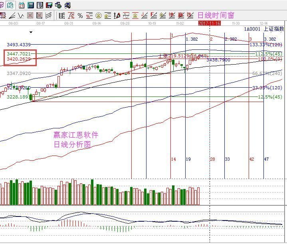287x244 pixels.
Task: Click the 11-30 date label
Action: click(x=236, y=24)
